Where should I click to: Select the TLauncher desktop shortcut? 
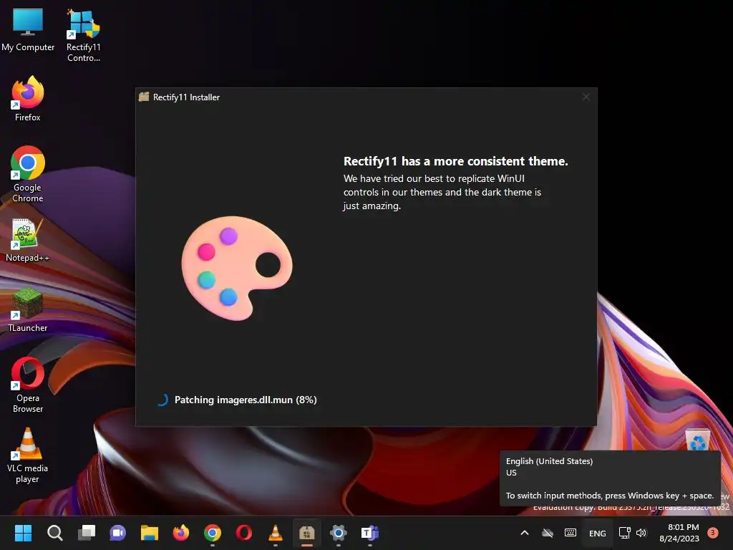(28, 309)
